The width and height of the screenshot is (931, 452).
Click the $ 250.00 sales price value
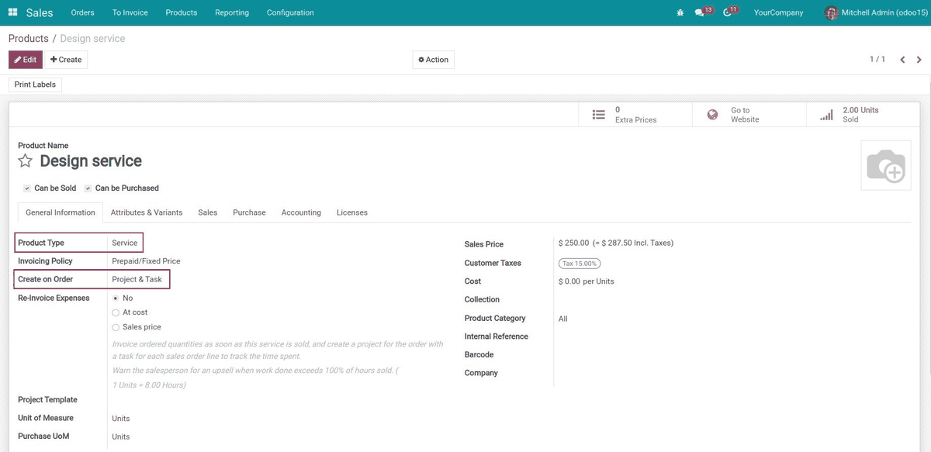coord(573,243)
